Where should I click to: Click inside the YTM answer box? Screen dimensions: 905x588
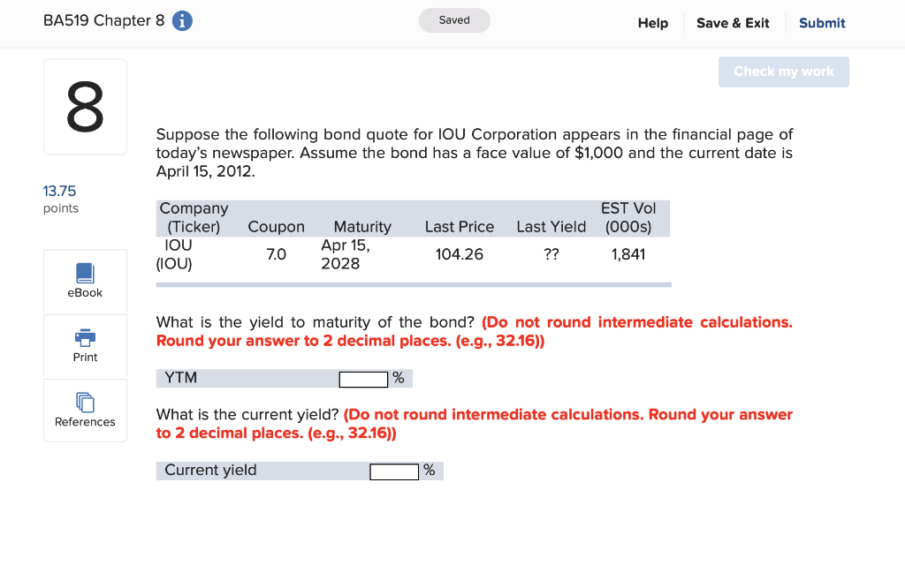(362, 378)
